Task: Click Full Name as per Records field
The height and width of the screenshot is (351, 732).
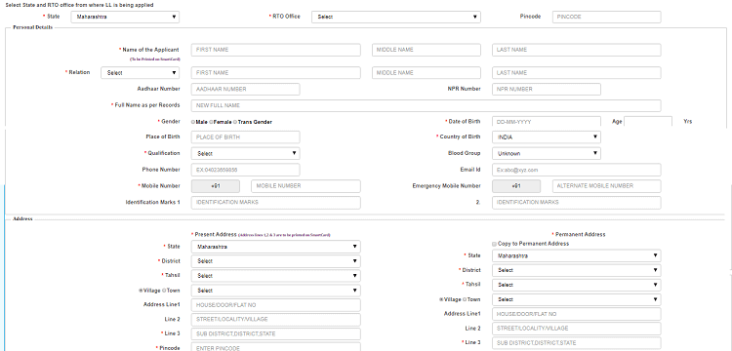Action: pos(427,105)
